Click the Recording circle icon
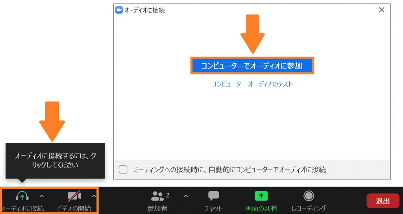403x214 pixels. 309,196
